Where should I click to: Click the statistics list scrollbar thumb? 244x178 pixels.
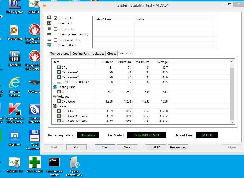(x=232, y=94)
